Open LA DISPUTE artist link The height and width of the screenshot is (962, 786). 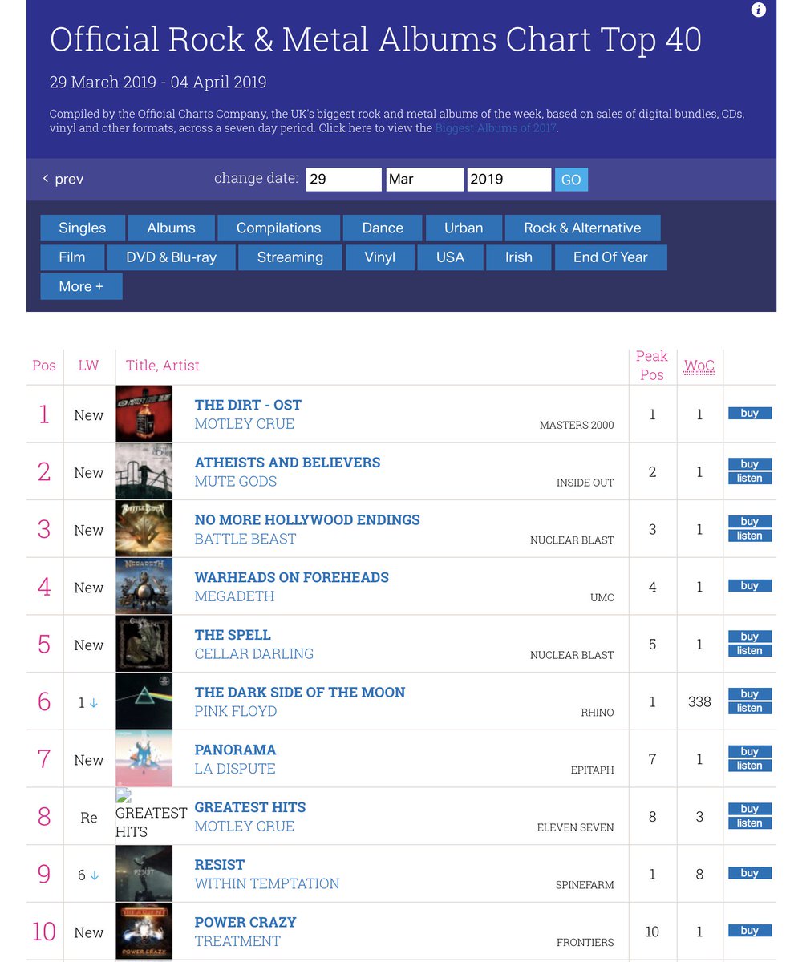coord(235,770)
